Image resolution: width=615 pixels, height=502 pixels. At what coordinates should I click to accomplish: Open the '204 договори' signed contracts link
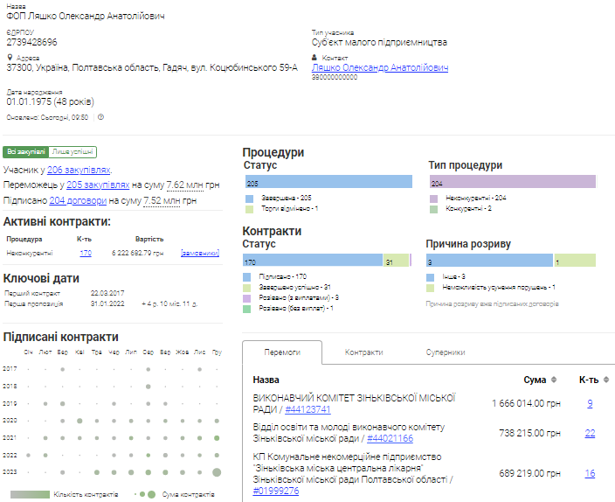click(x=71, y=200)
